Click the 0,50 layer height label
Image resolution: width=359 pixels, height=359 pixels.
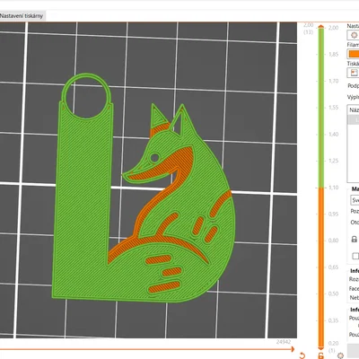click(333, 293)
